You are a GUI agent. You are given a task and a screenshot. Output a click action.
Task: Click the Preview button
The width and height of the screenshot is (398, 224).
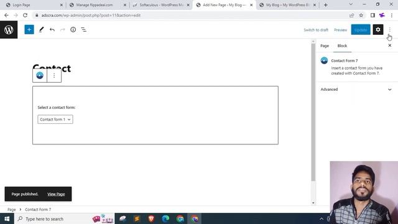click(x=340, y=30)
